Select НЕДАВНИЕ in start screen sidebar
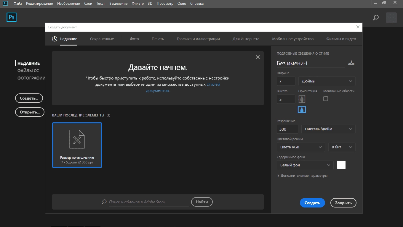403x227 pixels. click(x=28, y=63)
